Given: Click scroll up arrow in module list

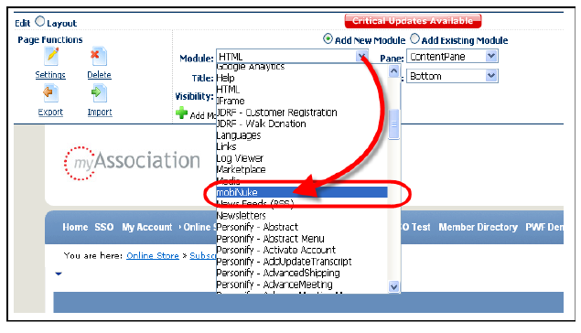Looking at the screenshot, I should point(393,70).
